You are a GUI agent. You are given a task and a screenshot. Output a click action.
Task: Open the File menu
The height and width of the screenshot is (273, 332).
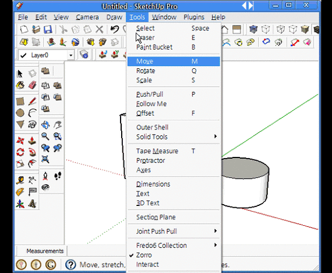point(23,17)
